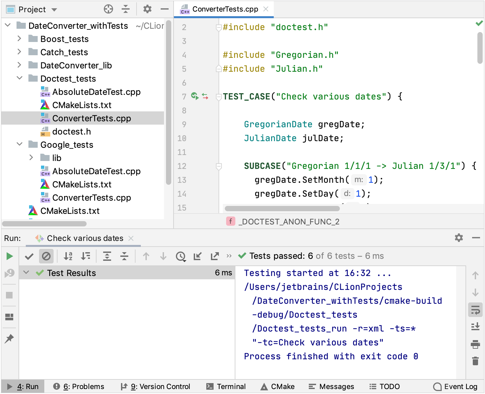Click the Rerun green play button
This screenshot has height=394, width=485.
(10, 256)
